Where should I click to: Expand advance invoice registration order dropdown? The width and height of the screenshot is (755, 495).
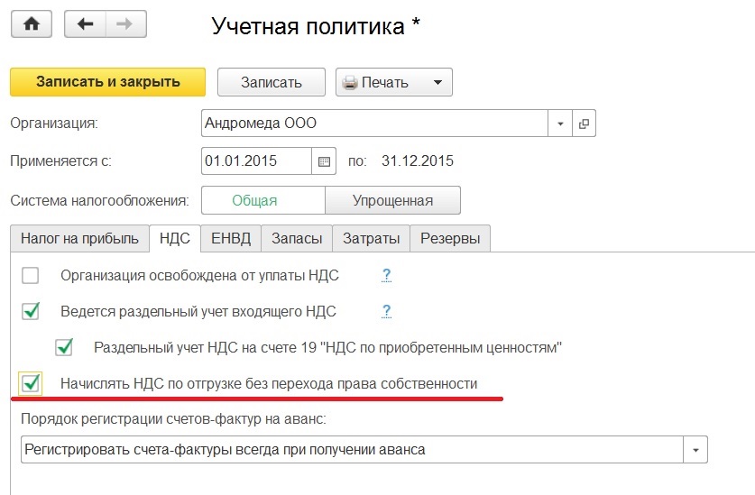coord(695,450)
